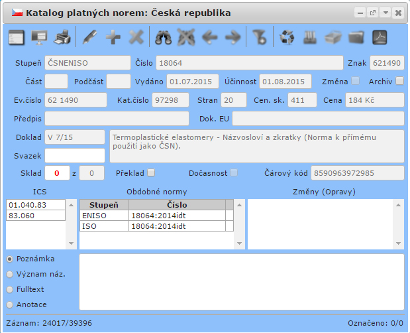This screenshot has height=333, width=410.
Task: Click Změny (Opravy) scroll up arrow
Action: (x=398, y=205)
